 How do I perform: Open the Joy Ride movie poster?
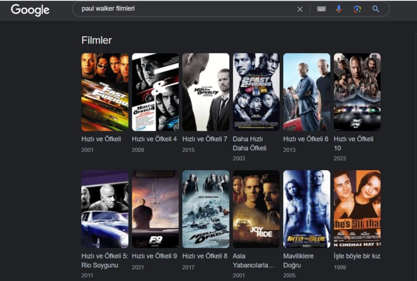[x=257, y=209]
